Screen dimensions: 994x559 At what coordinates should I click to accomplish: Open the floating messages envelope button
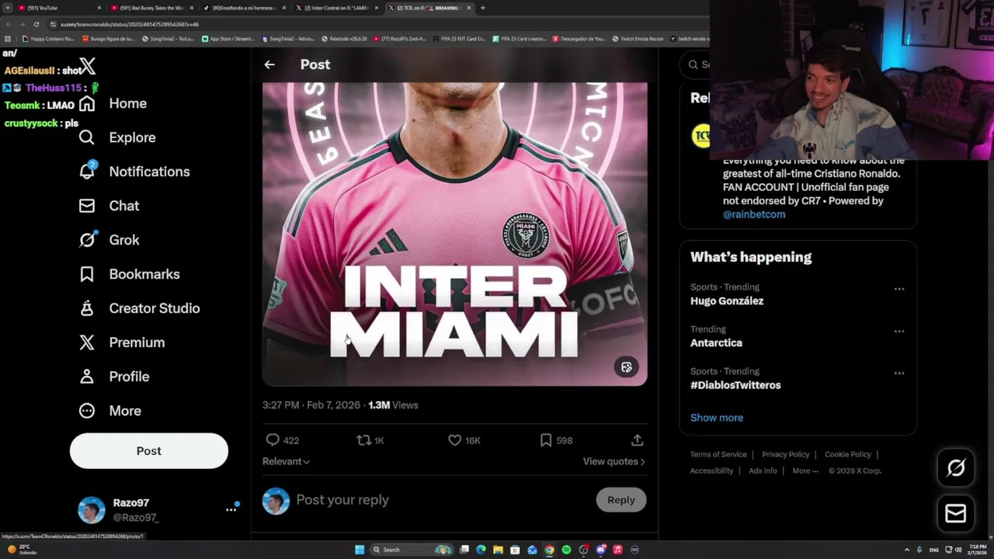(956, 513)
